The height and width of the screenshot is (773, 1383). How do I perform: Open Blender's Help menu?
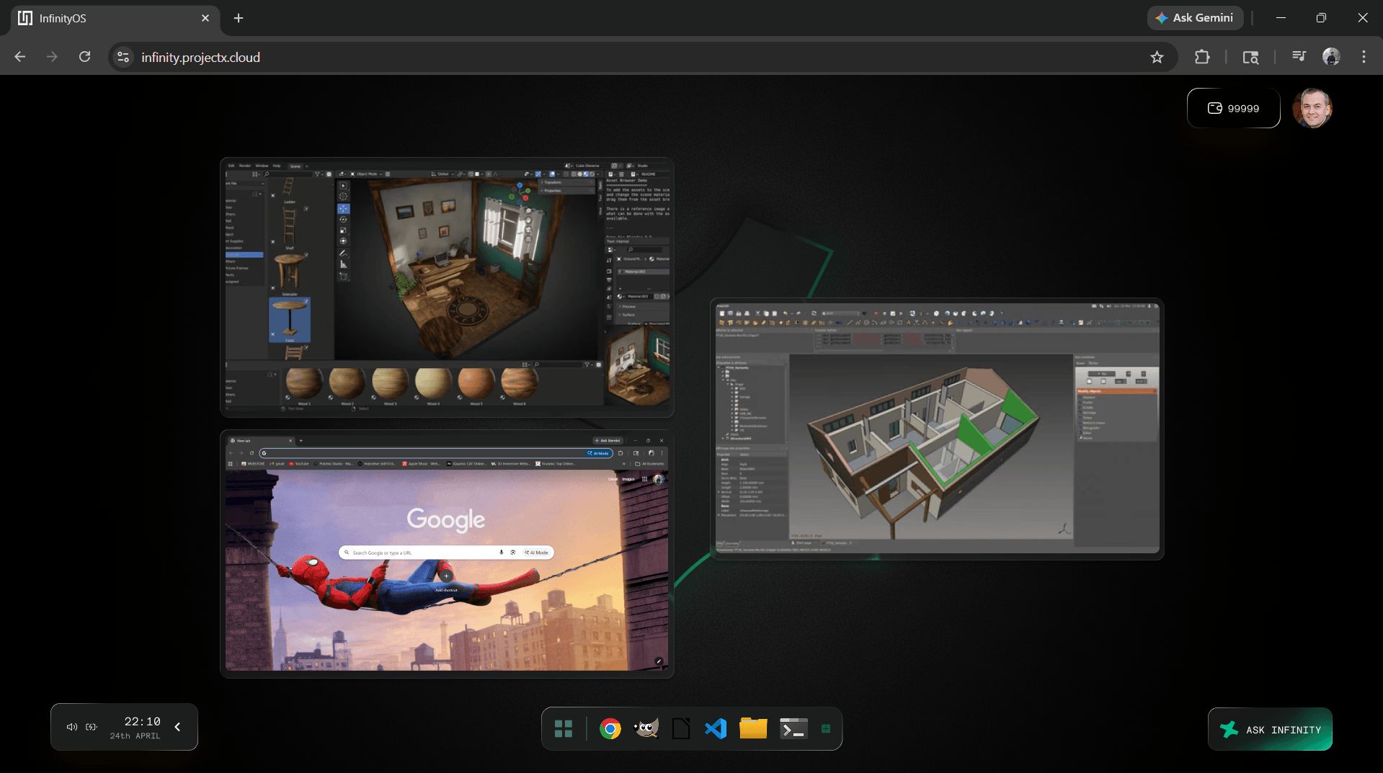277,166
